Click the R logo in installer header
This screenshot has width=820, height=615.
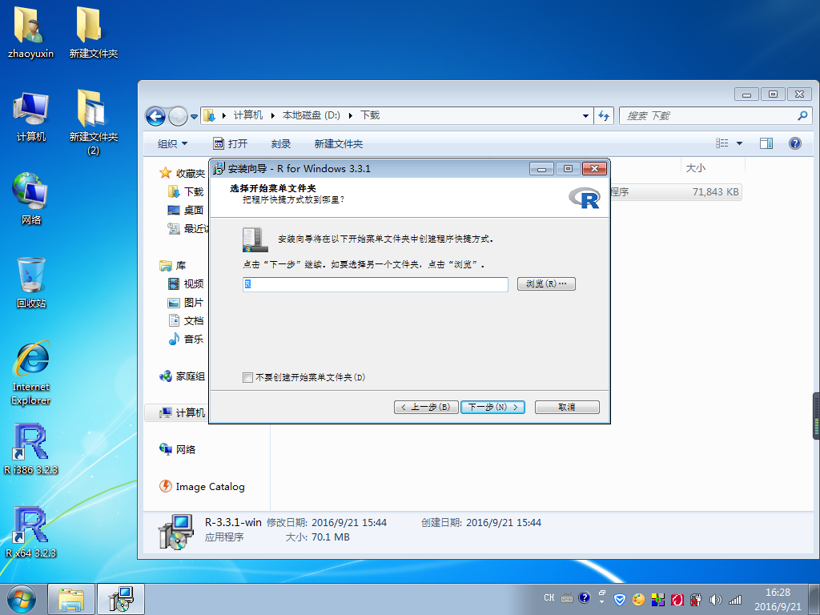(585, 199)
